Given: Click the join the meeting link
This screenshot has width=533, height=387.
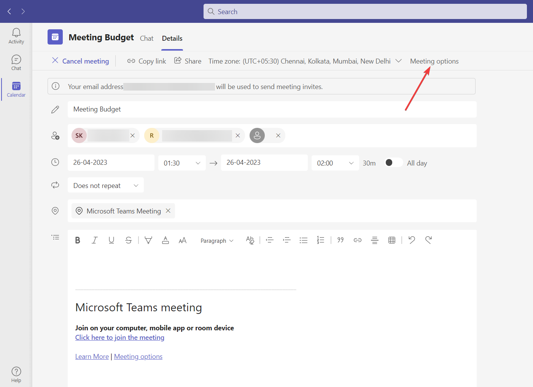Looking at the screenshot, I should click(120, 338).
